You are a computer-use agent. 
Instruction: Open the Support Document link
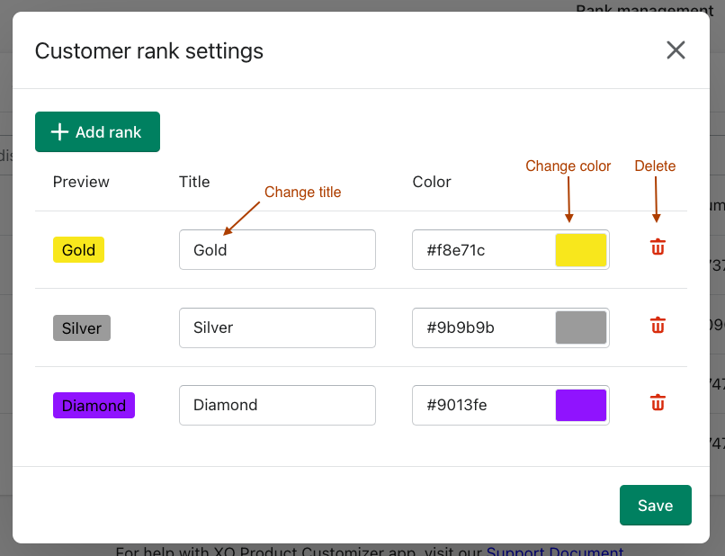click(554, 551)
